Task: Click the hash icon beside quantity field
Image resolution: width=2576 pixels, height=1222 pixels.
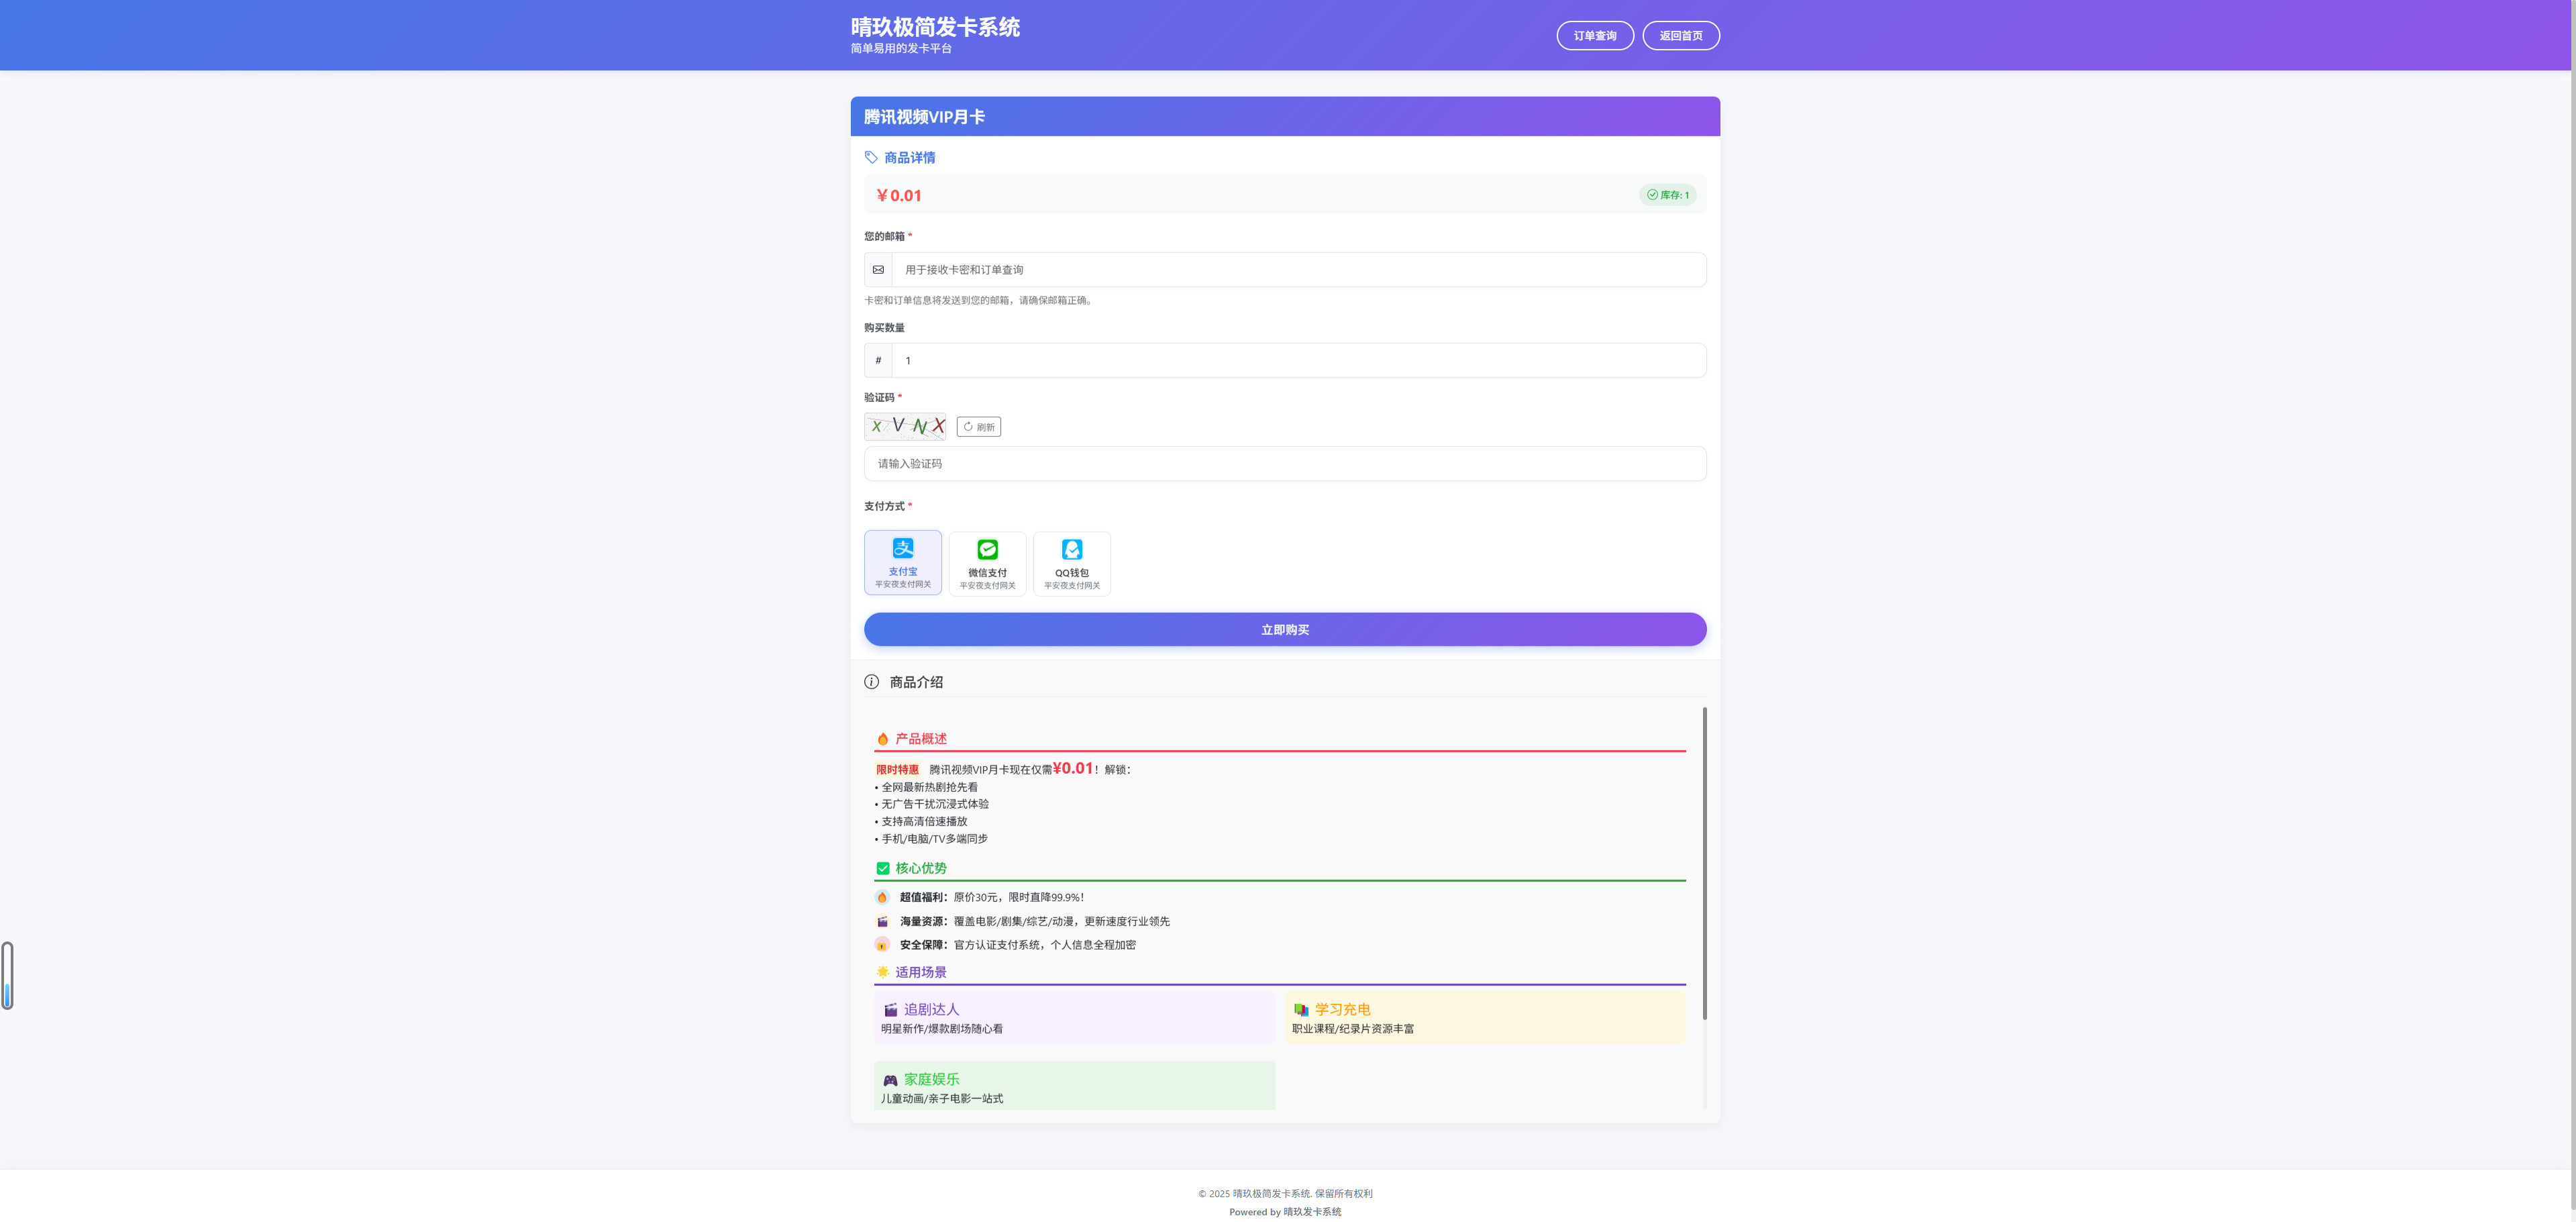Action: (878, 361)
